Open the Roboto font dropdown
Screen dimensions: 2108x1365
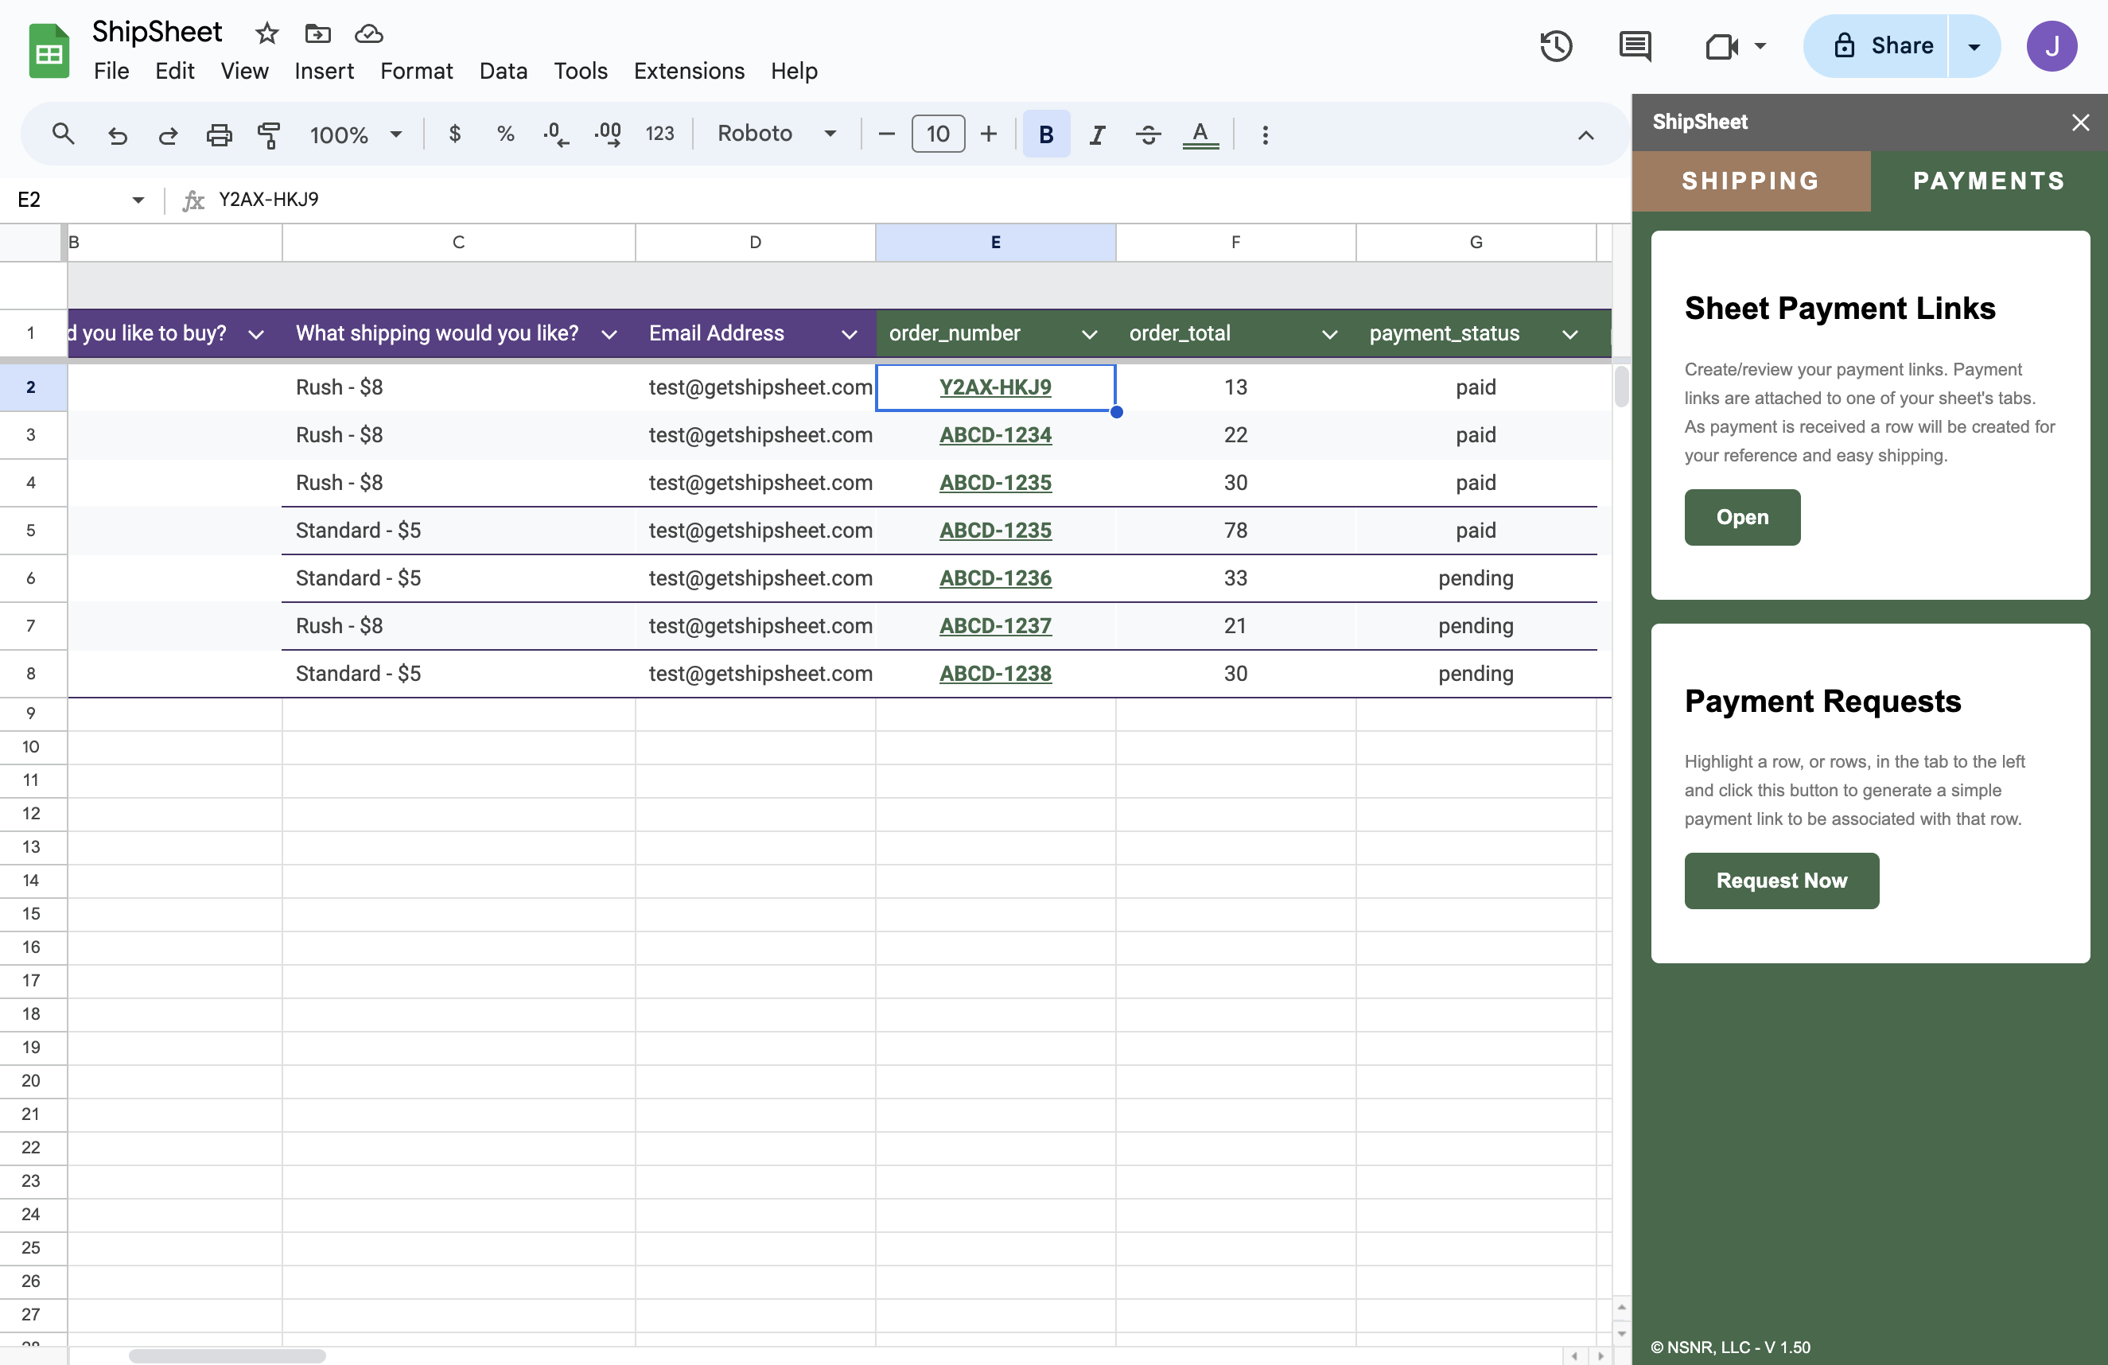tap(776, 134)
